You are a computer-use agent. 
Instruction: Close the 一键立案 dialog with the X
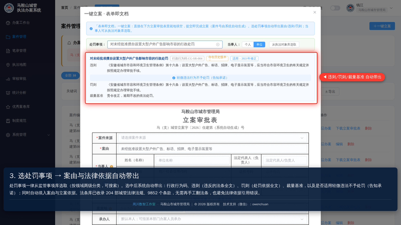point(315,12)
